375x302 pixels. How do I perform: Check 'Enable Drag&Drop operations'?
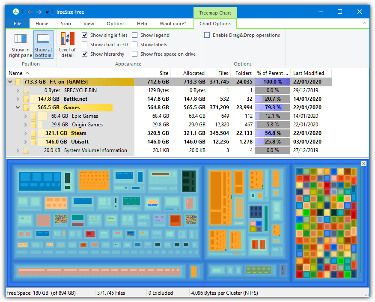tap(207, 35)
